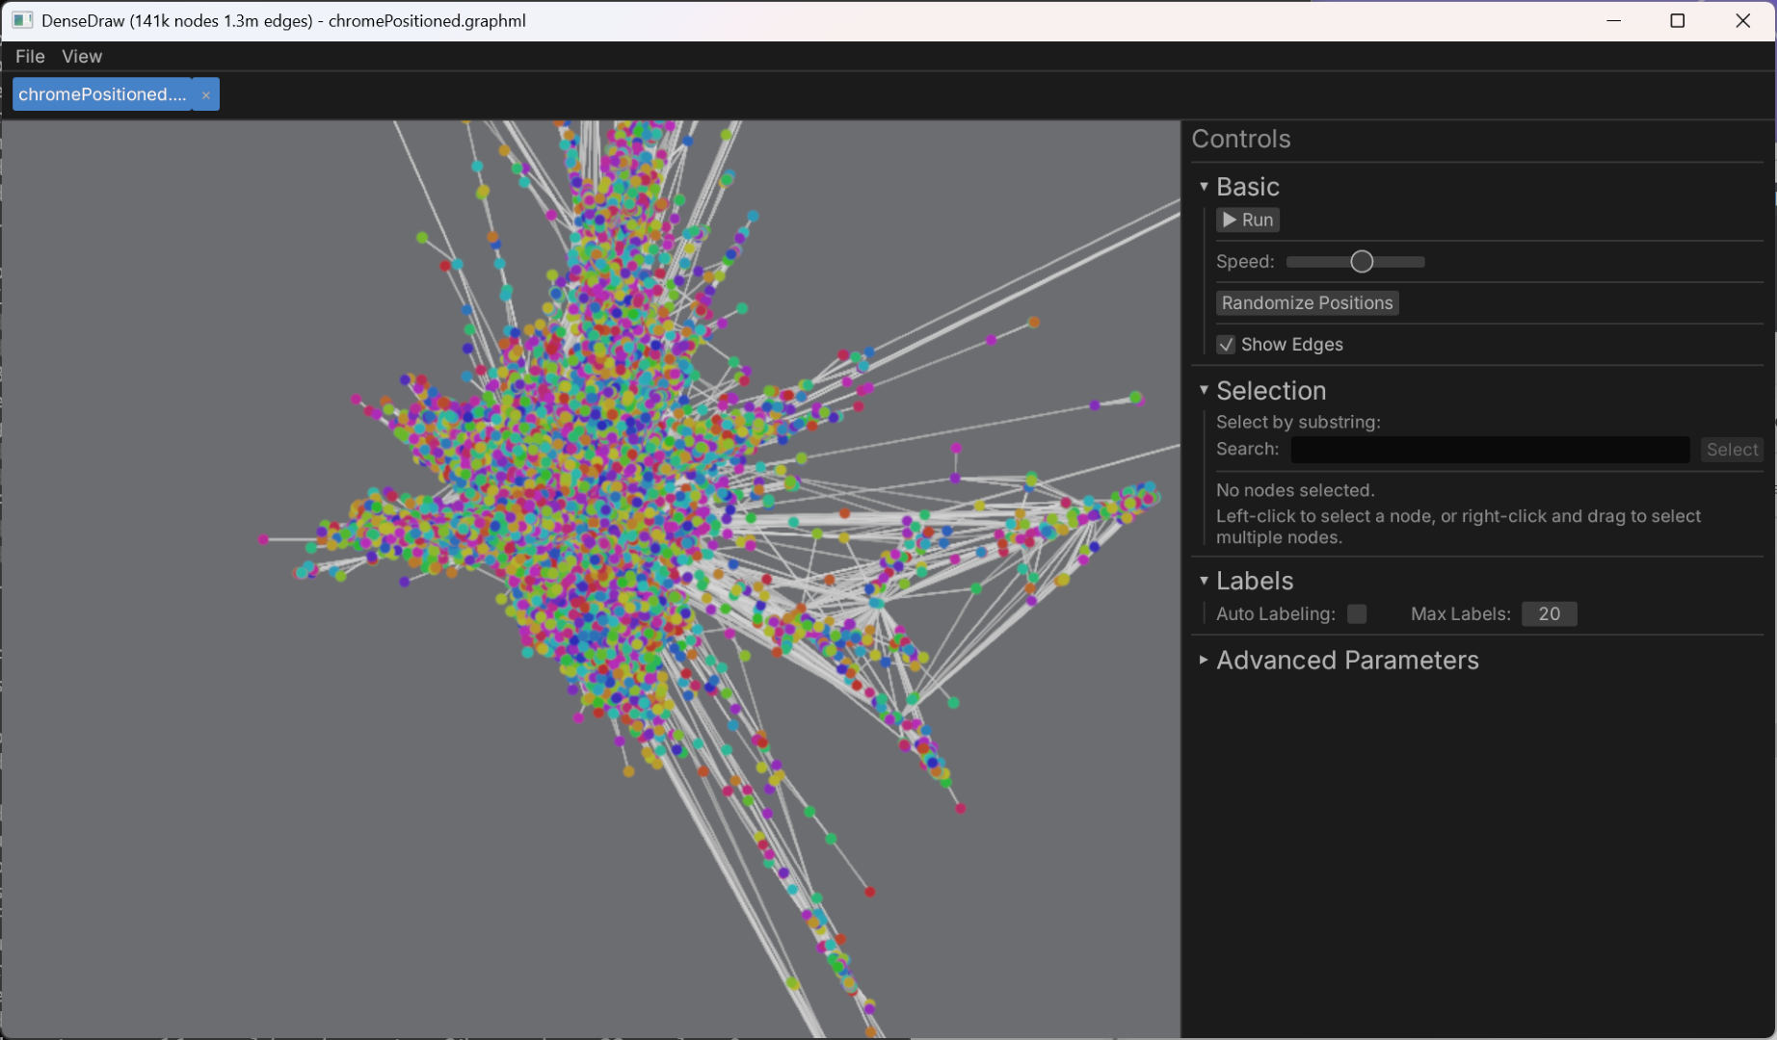The image size is (1777, 1040).
Task: Expand Advanced Parameters
Action: (1203, 660)
